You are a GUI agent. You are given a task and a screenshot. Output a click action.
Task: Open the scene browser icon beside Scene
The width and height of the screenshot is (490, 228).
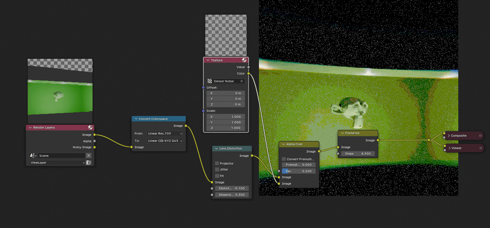point(33,156)
